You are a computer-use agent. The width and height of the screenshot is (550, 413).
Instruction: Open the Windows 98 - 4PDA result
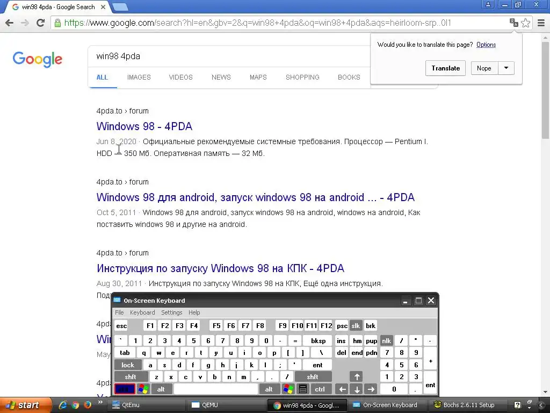(144, 126)
